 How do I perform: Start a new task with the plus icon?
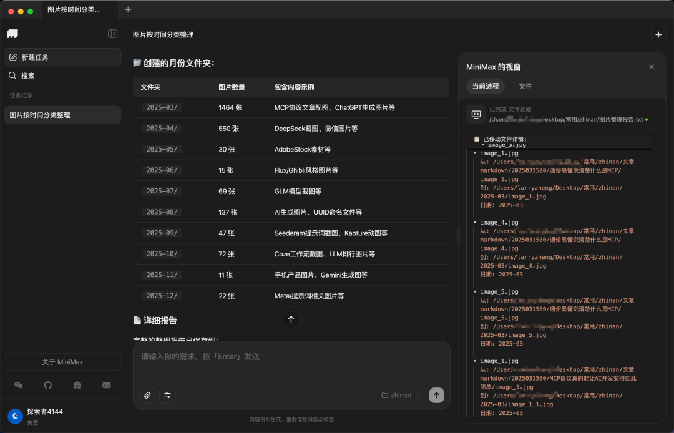(658, 35)
